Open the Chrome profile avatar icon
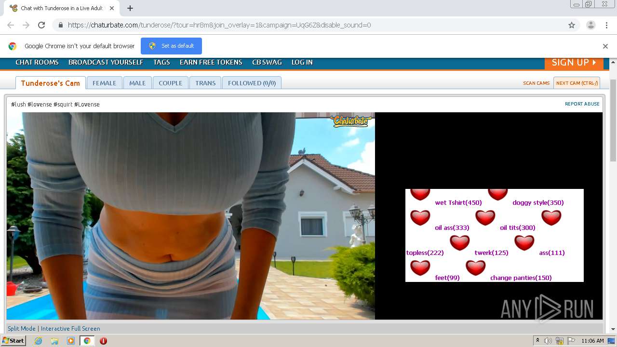 590,25
